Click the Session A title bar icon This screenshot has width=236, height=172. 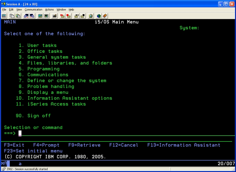3,4
